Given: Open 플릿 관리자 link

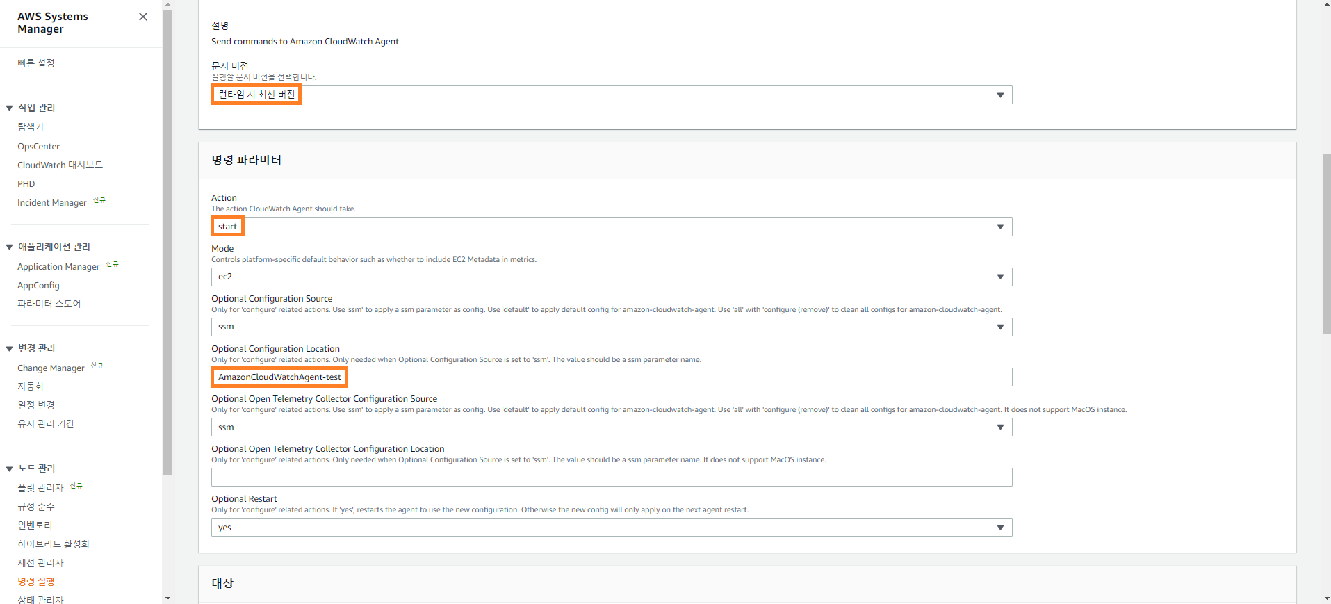Looking at the screenshot, I should point(40,488).
